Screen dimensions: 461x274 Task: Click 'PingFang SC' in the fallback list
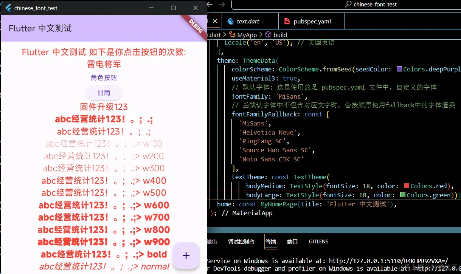[x=264, y=141]
